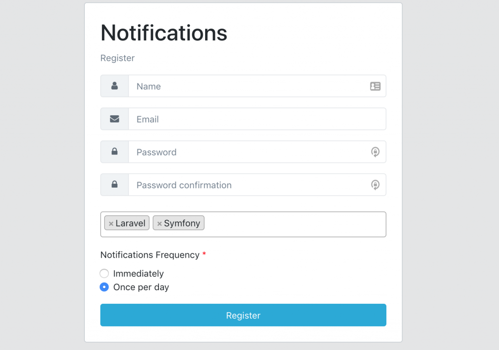Focus the Name input field

(x=244, y=86)
